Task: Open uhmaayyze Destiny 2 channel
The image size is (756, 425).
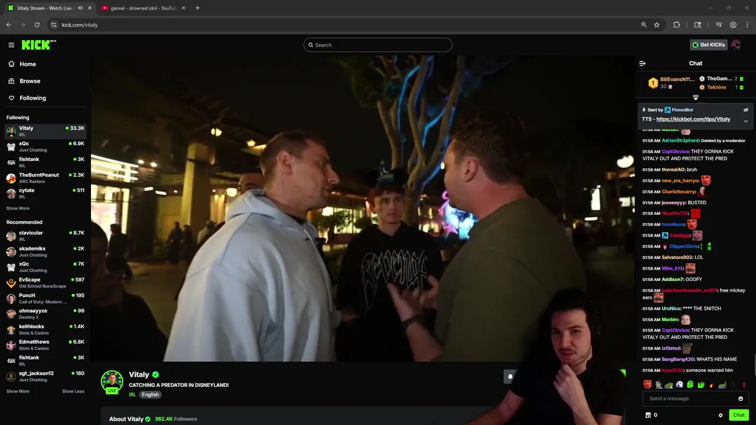Action: (x=45, y=313)
